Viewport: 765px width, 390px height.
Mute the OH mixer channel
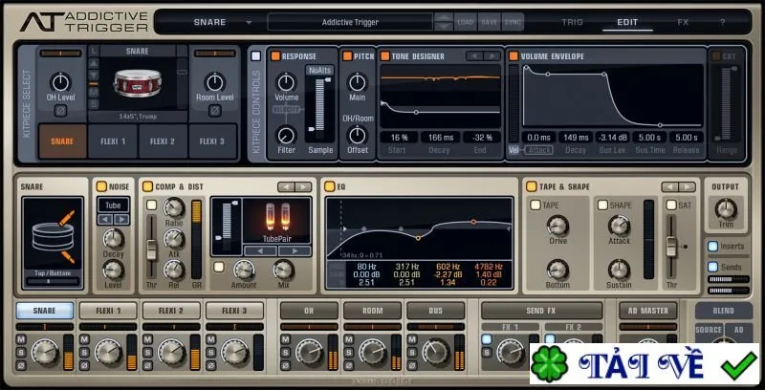click(x=285, y=339)
